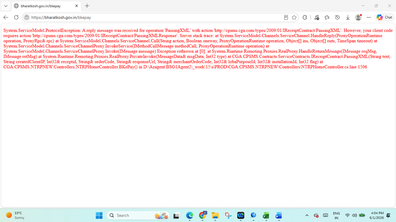The height and width of the screenshot is (222, 396).
Task: Open the clock showing 4:04 PM
Action: pyautogui.click(x=377, y=215)
